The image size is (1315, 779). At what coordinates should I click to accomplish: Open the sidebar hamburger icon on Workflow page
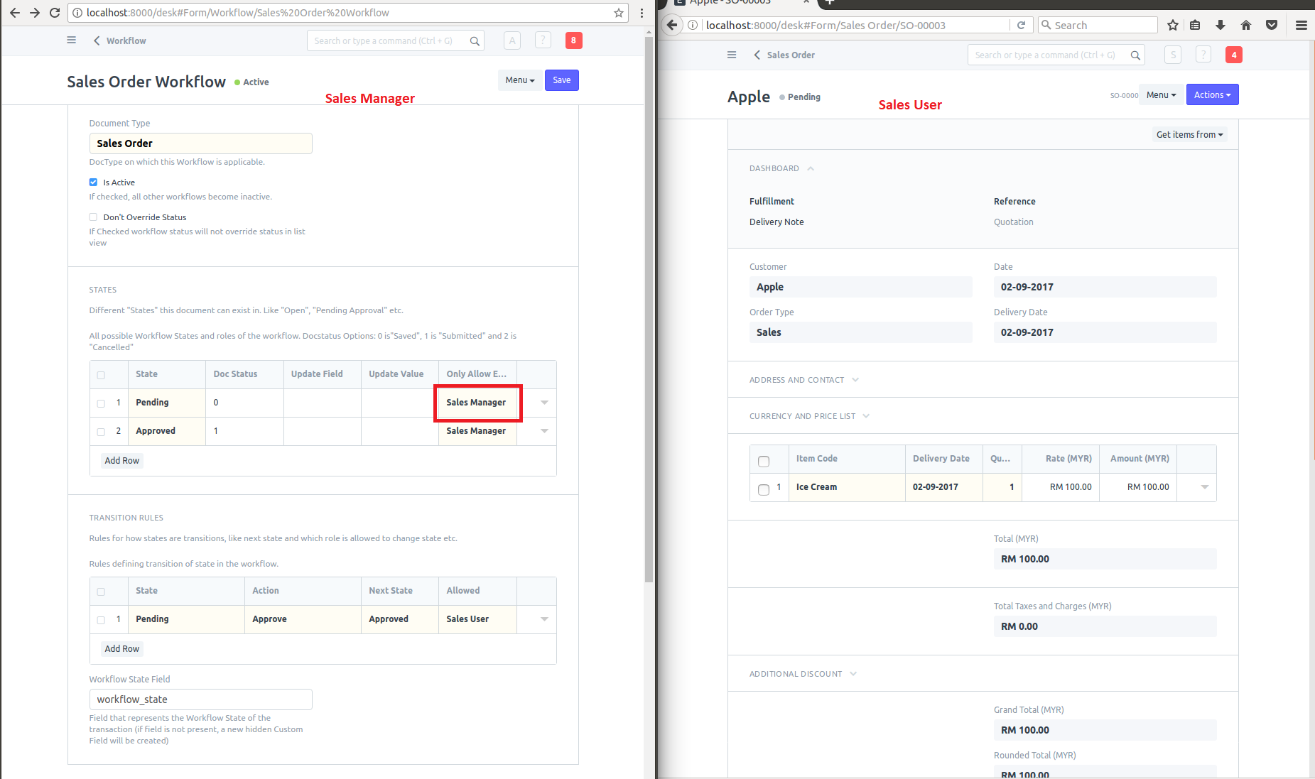coord(71,40)
